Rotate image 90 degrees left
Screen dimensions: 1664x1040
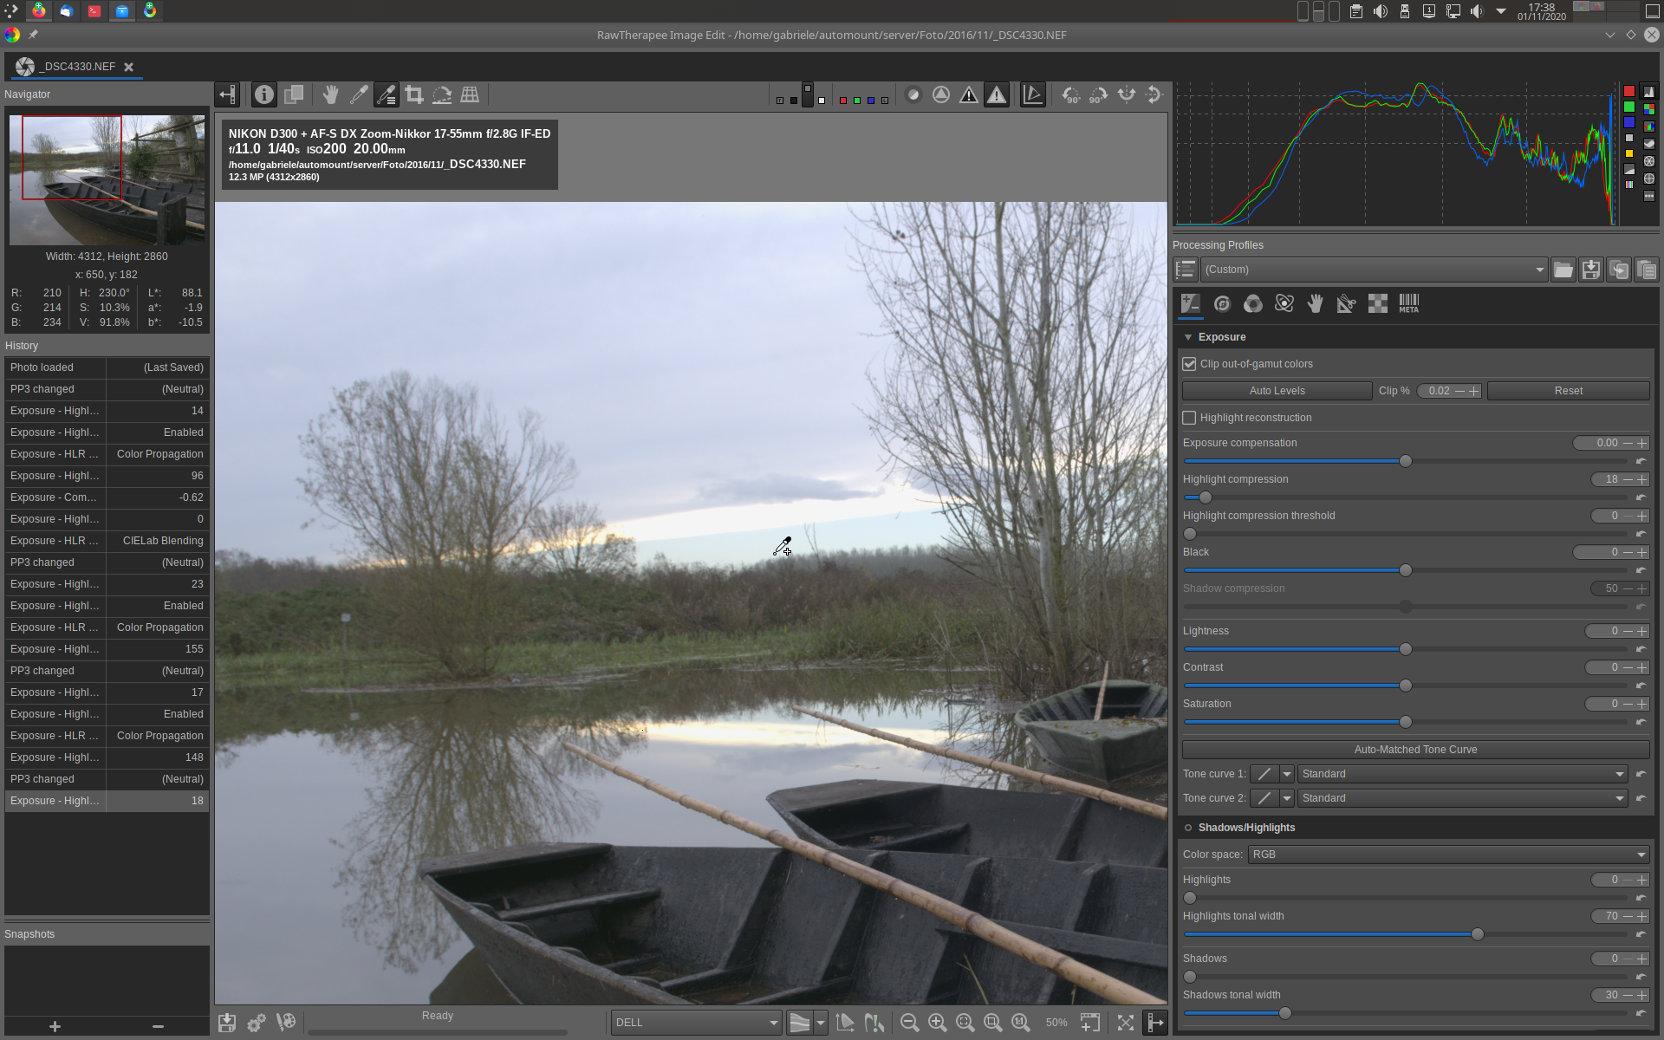point(1071,95)
